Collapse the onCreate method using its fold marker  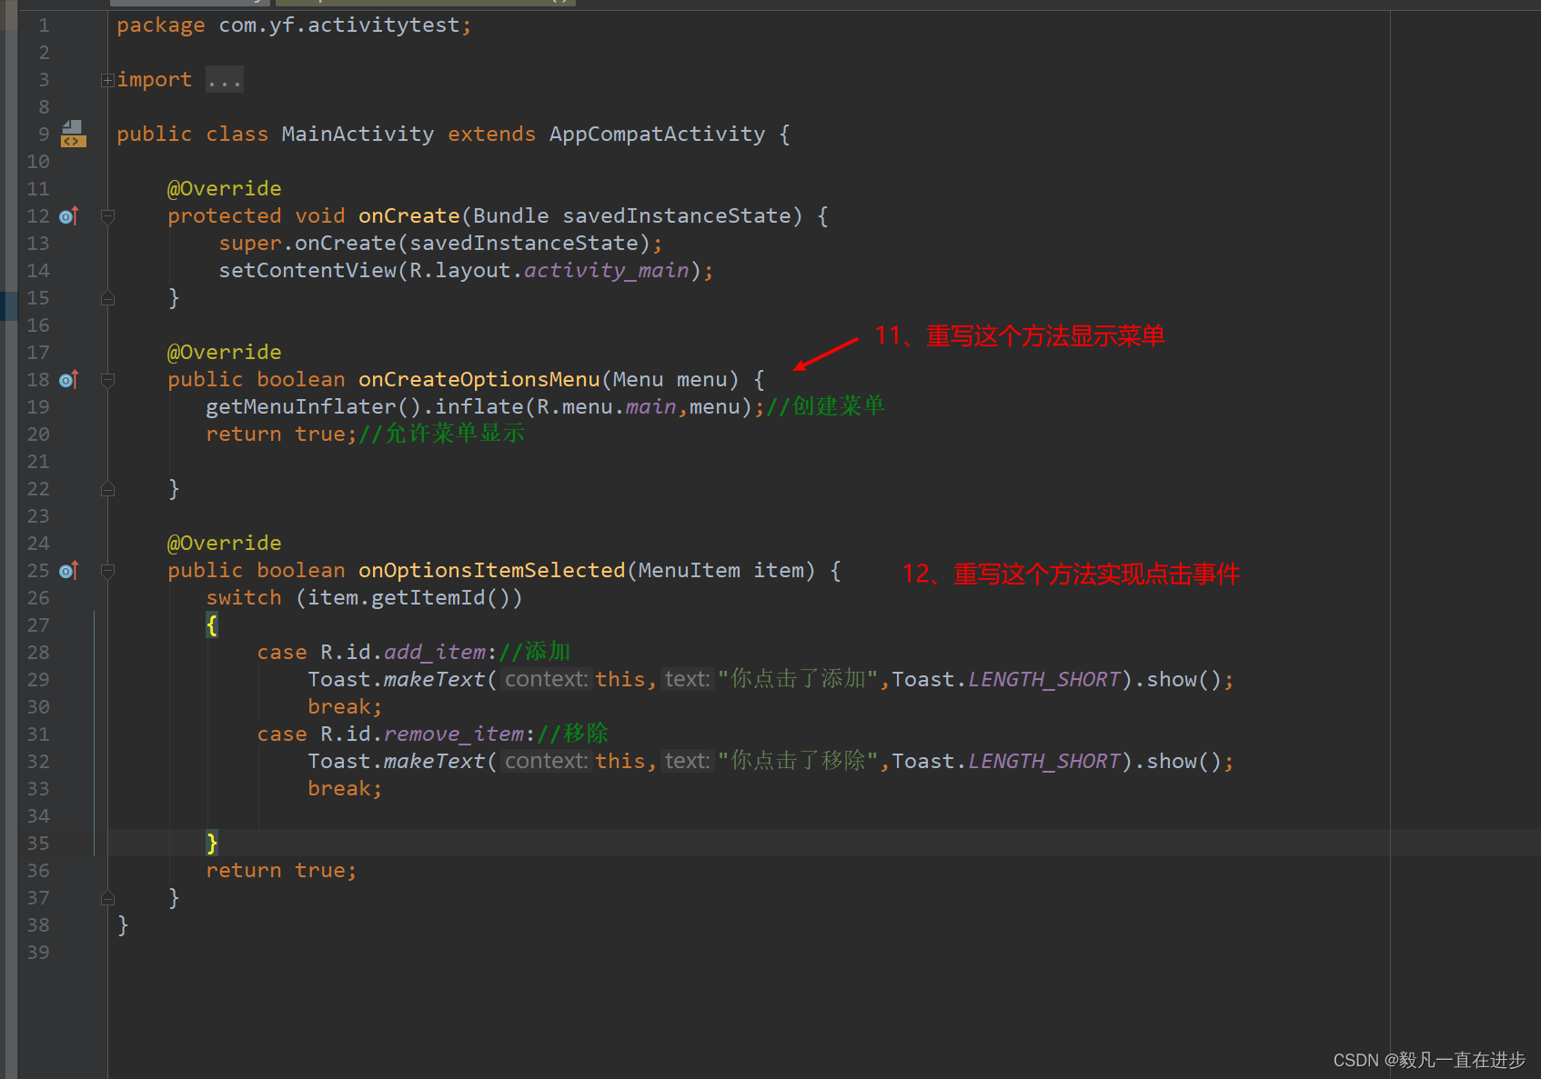click(107, 216)
